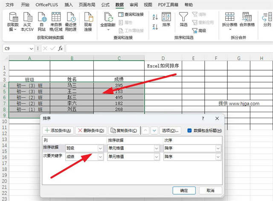Import data 自网站 (from the web)
Screen dimensions: 273x201
click(x=42, y=22)
